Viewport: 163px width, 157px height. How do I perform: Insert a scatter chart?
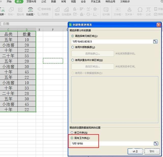pos(95,14)
